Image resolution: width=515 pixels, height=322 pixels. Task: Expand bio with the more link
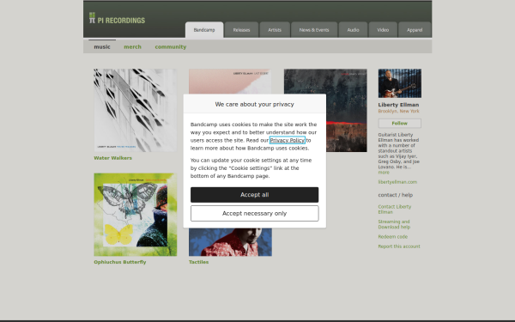tap(384, 173)
